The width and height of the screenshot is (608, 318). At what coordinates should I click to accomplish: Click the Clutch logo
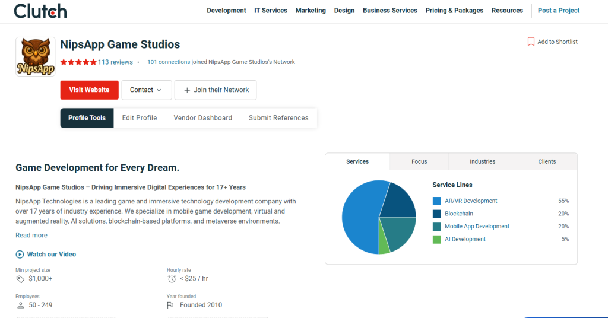click(x=40, y=11)
